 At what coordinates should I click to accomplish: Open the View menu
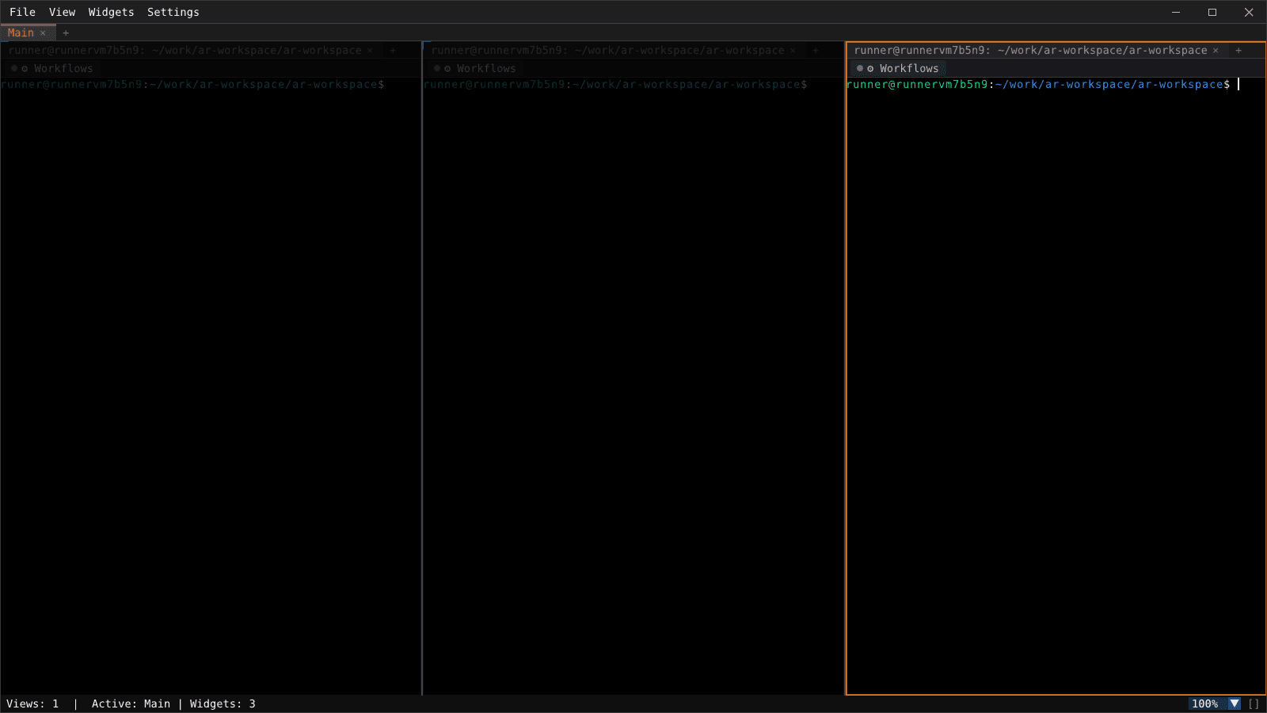coord(62,12)
